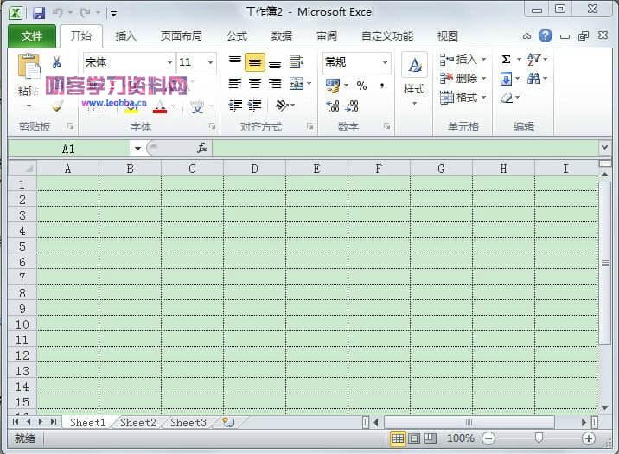Click column D header

point(255,169)
